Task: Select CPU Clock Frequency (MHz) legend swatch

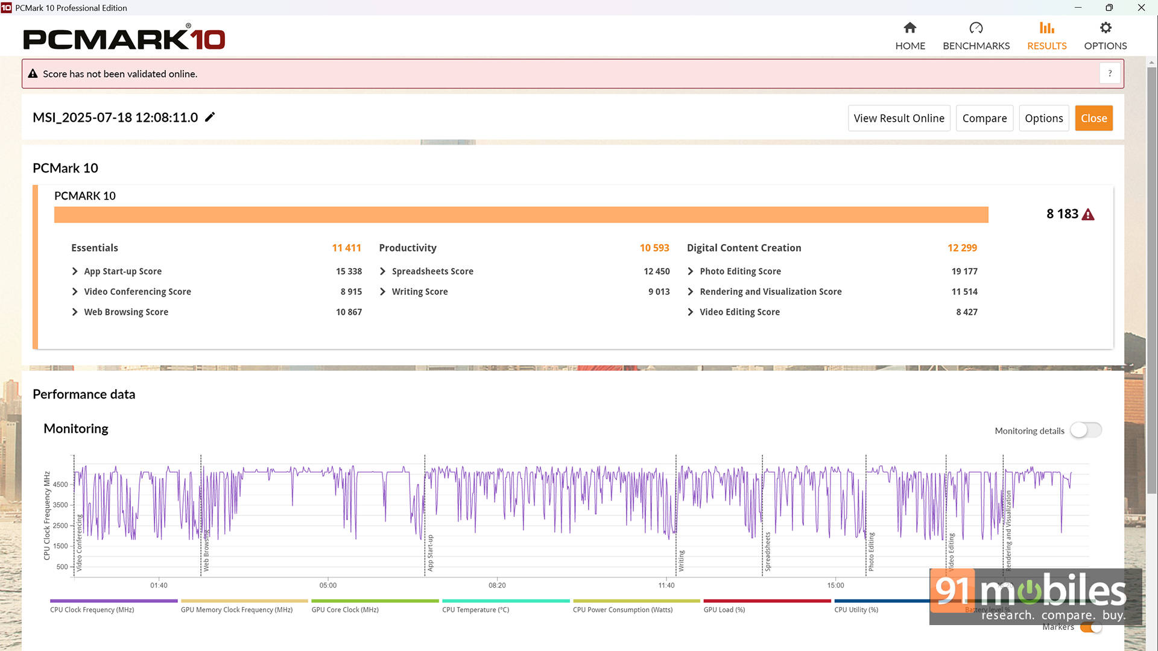Action: [113, 601]
